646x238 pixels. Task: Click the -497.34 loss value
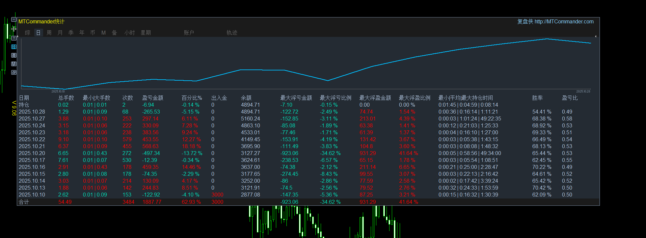coord(151,153)
